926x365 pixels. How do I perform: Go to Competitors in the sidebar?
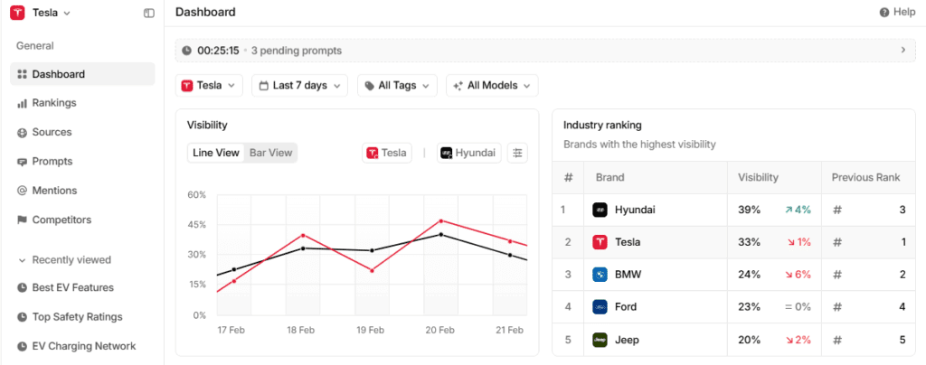coord(61,220)
